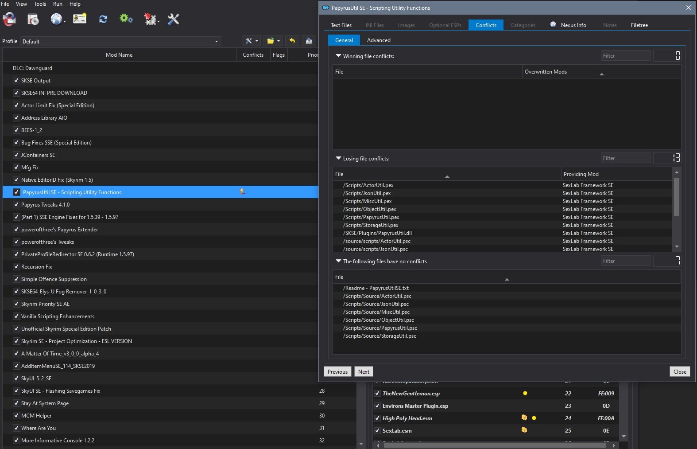Screen dimensions: 697x449
Task: Disable the SexLab.esm plugin checkbox
Action: tap(377, 430)
